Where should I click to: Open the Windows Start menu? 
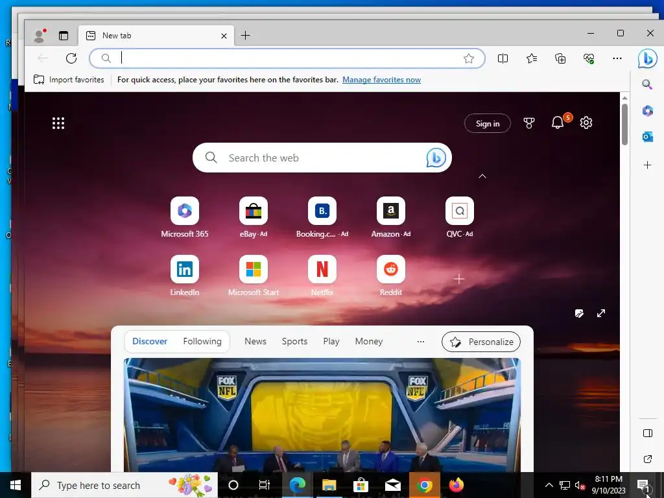(x=16, y=485)
